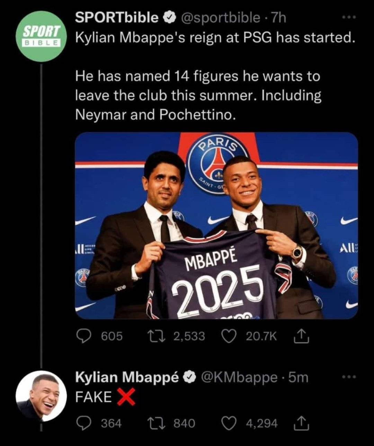Share the SPORTbible tweet

[x=301, y=336]
